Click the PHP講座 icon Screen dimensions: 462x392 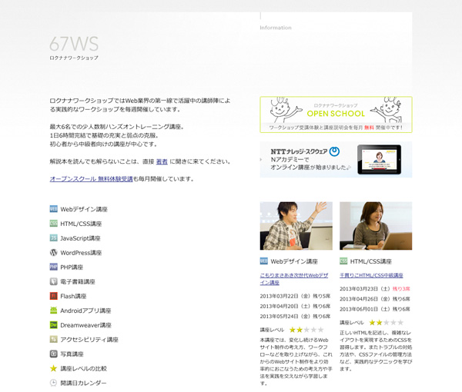pos(54,267)
